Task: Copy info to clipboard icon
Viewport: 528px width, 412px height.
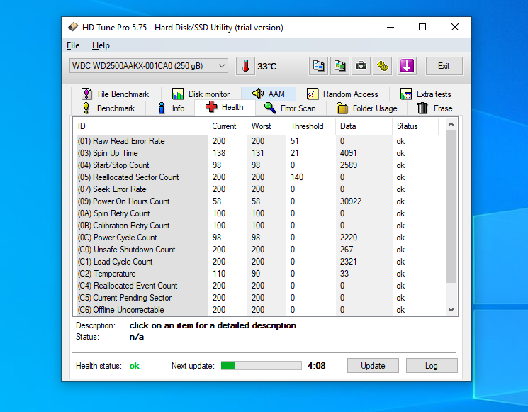Action: point(318,66)
